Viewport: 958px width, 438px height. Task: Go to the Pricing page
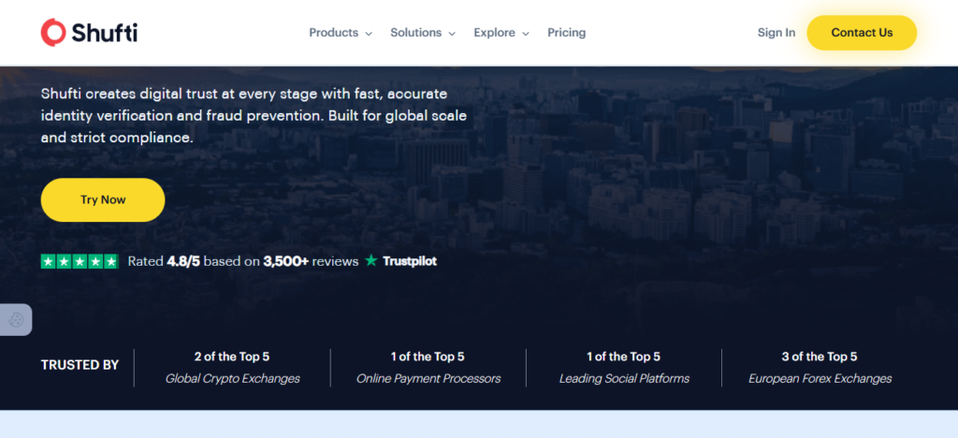[567, 33]
